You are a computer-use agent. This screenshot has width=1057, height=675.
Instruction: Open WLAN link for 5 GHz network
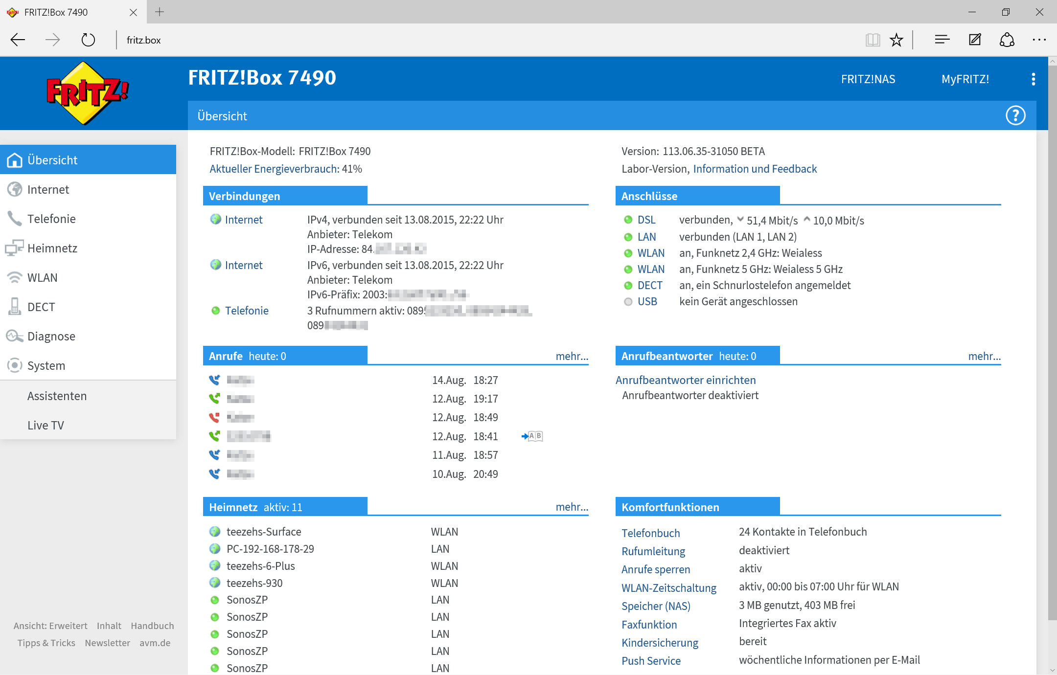(x=651, y=269)
